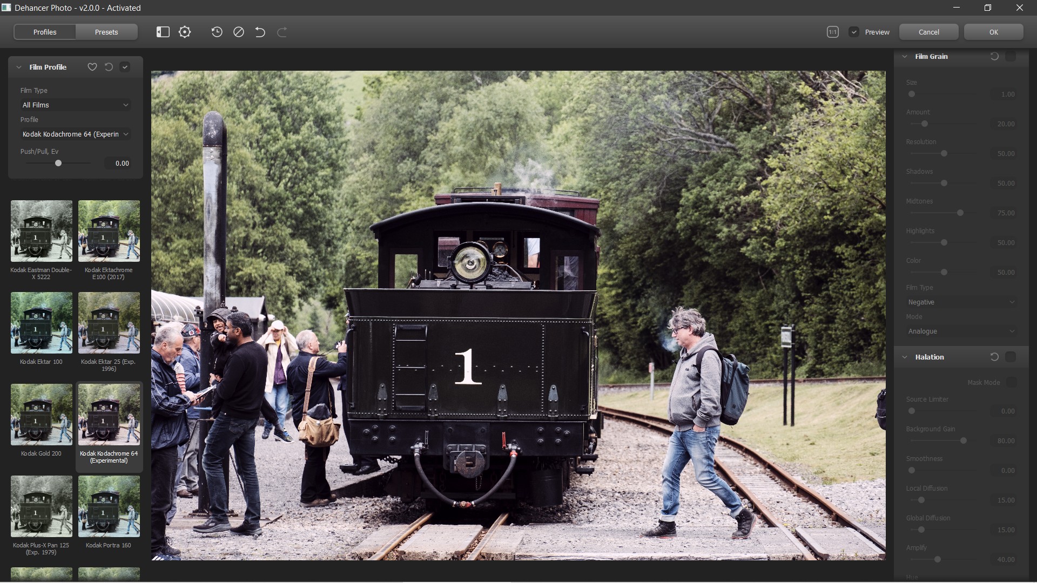Open the Film Type dropdown

(75, 105)
